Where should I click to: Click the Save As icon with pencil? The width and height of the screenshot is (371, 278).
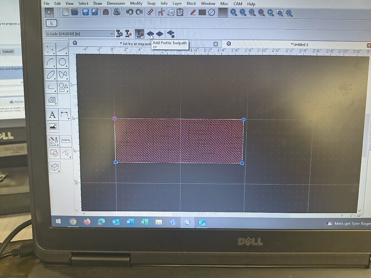(x=95, y=12)
